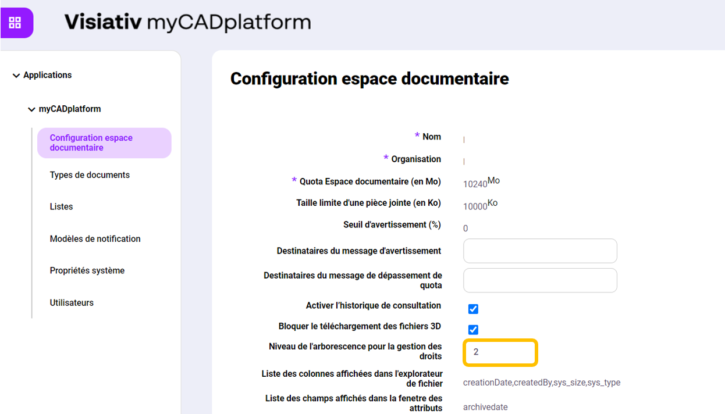Click the Niveau de l'arborescence input field

point(500,352)
